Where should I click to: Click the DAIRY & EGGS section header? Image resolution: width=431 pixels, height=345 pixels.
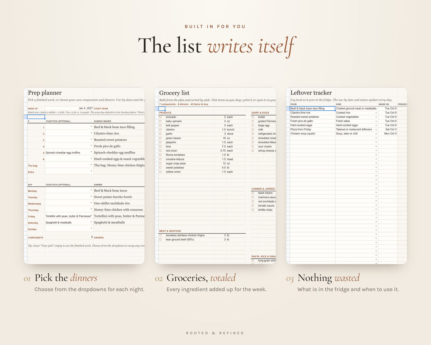[x=260, y=113]
